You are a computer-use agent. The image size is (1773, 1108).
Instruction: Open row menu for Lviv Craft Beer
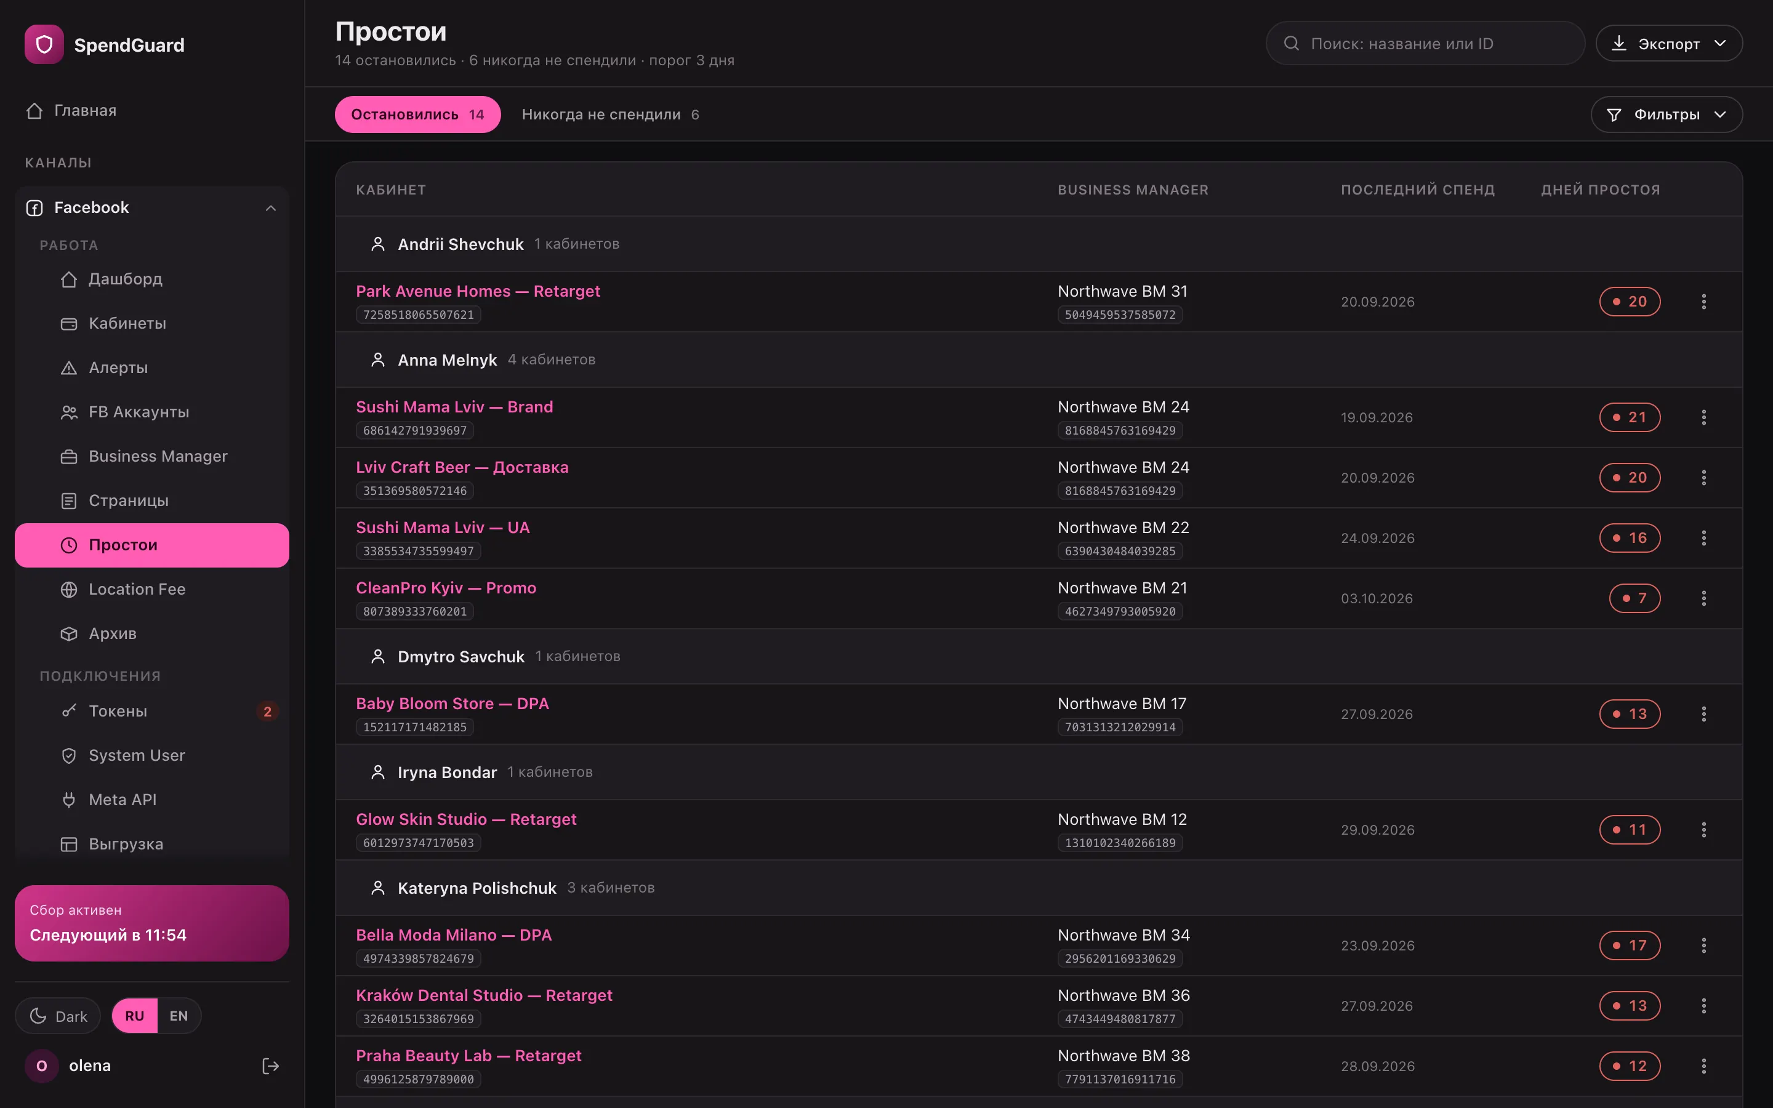tap(1703, 478)
